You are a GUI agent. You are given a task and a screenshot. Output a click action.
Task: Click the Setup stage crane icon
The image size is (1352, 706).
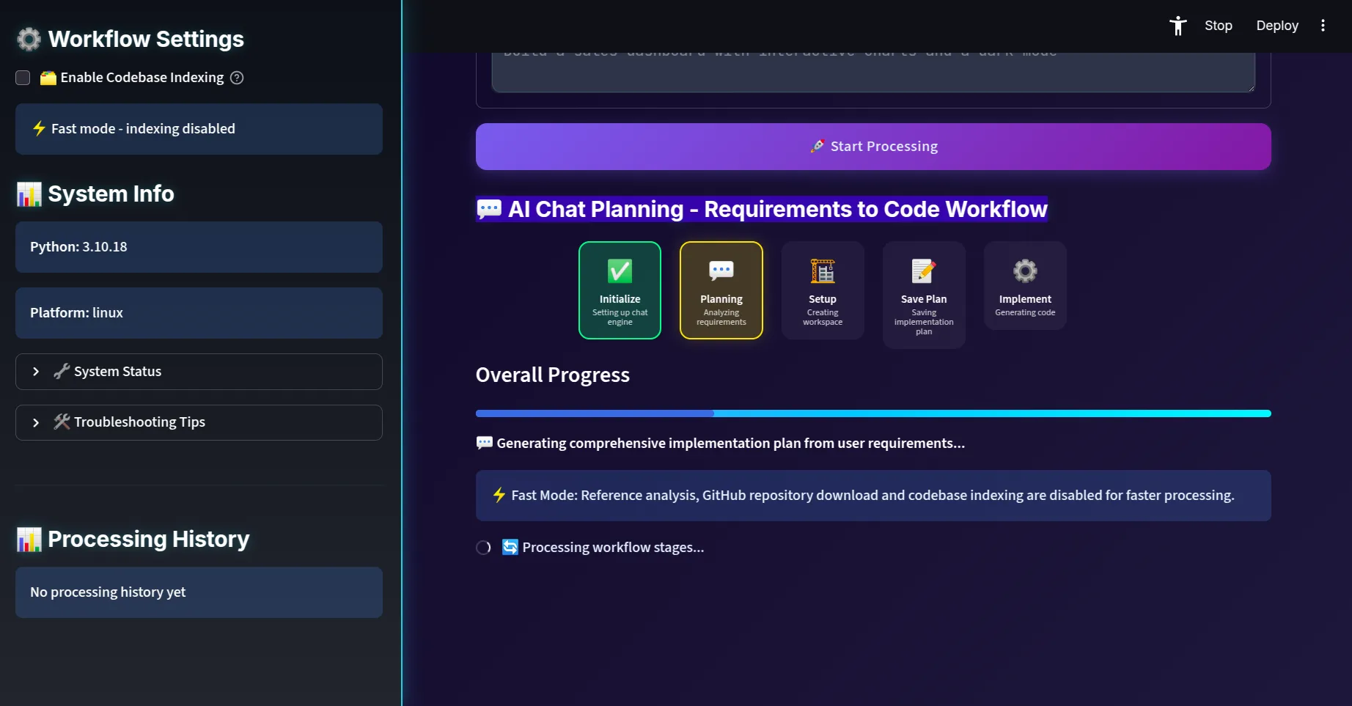(x=822, y=271)
